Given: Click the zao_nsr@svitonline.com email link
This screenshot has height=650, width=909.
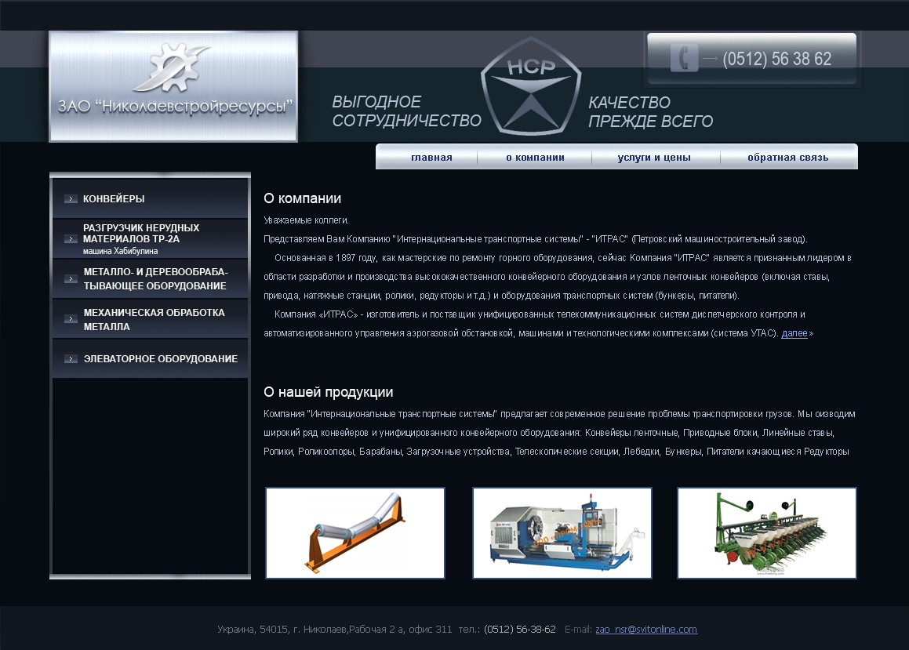Looking at the screenshot, I should [x=646, y=630].
